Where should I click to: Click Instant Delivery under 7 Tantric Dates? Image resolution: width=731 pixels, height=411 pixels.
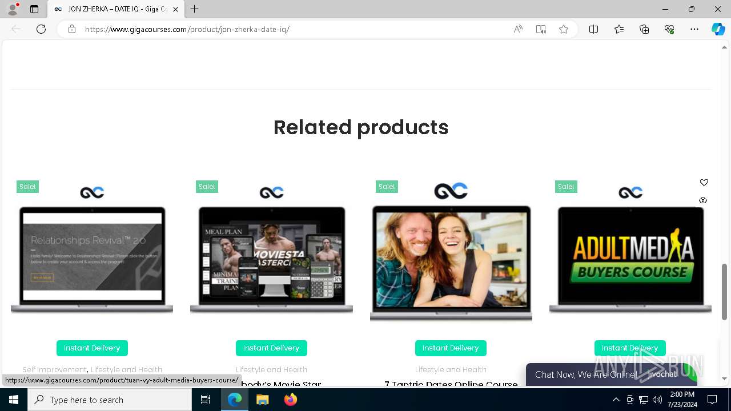[451, 348]
